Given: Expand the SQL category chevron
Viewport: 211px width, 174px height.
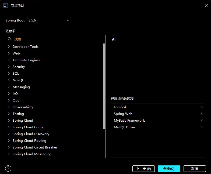Looking at the screenshot, I should click(x=9, y=74).
